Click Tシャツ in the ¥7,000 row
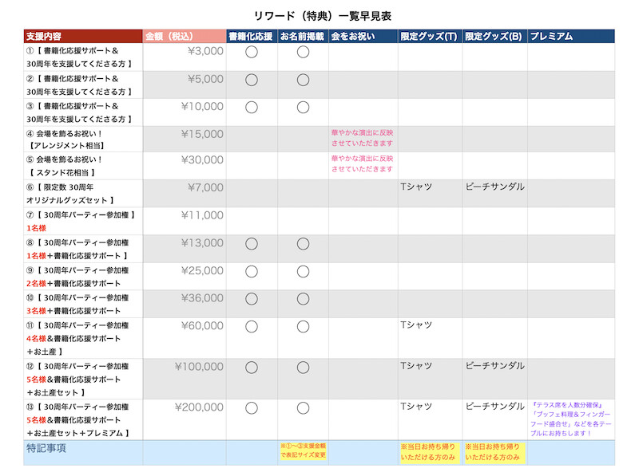 point(416,187)
